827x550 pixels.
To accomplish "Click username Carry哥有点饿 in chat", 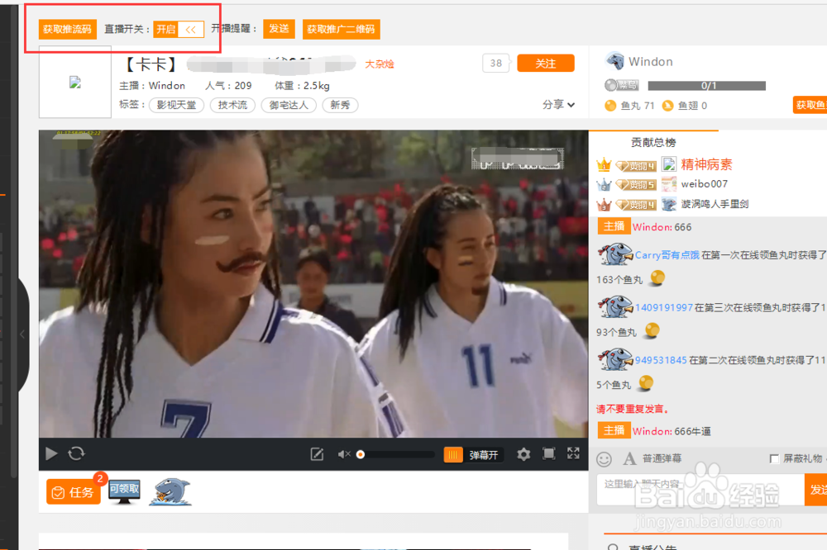I will [x=667, y=255].
